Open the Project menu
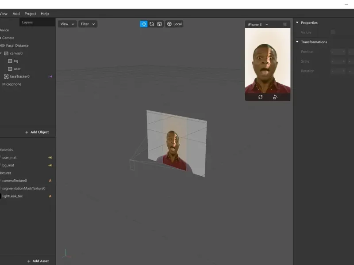354x265 pixels. click(x=31, y=14)
